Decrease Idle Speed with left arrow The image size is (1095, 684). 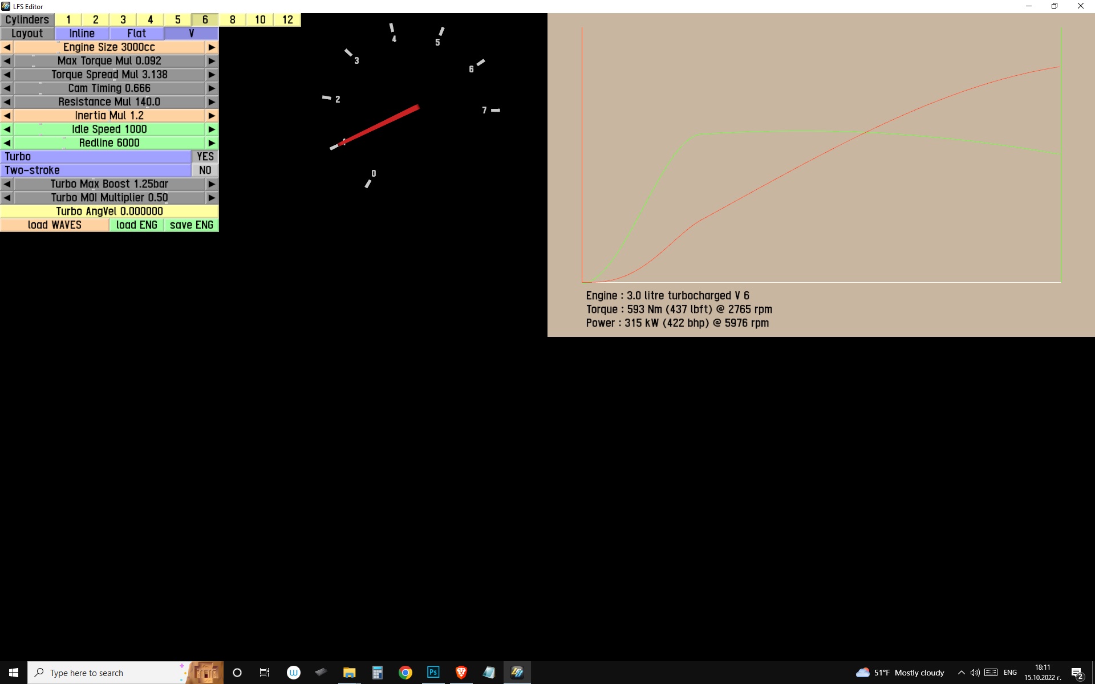(x=7, y=129)
